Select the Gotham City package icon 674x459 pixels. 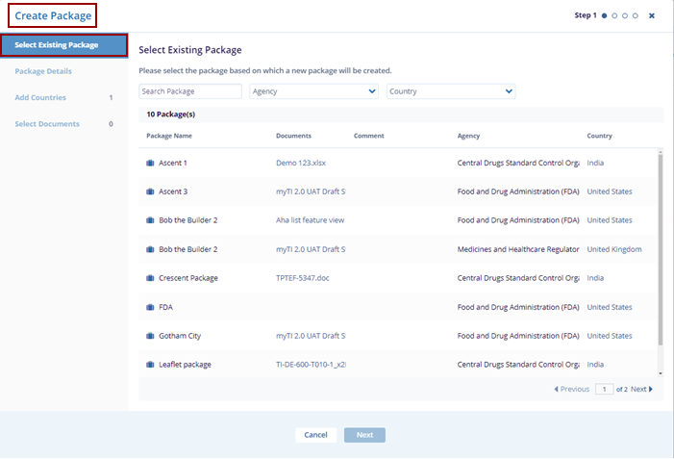coord(150,337)
